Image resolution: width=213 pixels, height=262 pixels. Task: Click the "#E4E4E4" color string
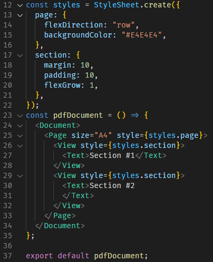point(142,35)
